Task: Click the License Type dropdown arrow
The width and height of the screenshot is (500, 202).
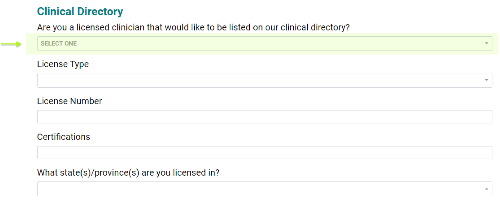Action: point(486,80)
